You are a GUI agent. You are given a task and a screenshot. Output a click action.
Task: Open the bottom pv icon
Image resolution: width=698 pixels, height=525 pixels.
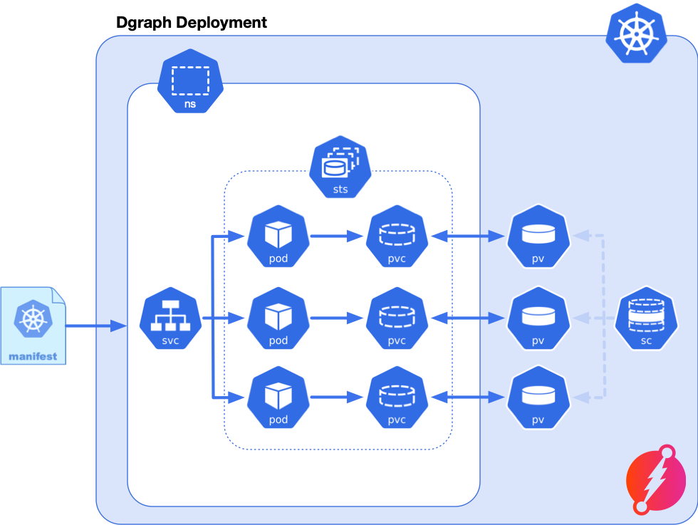[x=538, y=398]
